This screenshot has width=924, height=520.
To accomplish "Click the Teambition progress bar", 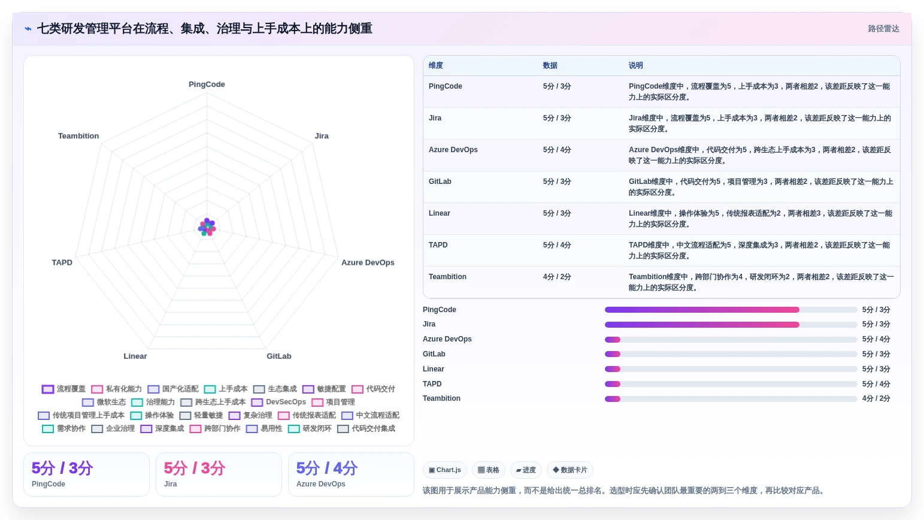I will pyautogui.click(x=731, y=399).
